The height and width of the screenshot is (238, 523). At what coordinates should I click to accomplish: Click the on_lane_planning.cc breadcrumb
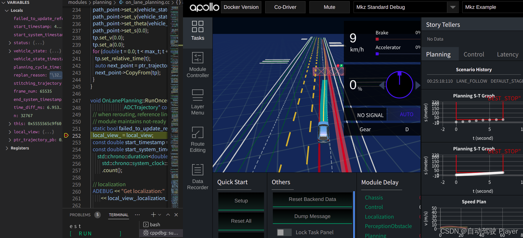point(148,2)
